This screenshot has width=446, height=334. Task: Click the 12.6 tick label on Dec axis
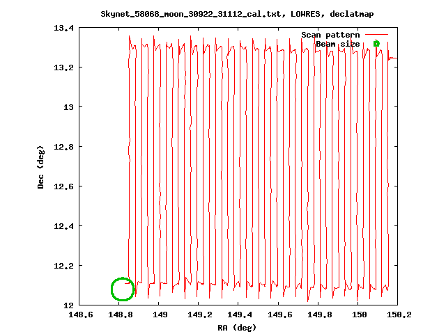pyautogui.click(x=66, y=186)
